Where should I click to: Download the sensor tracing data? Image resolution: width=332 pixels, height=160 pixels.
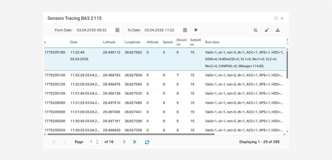tap(277, 30)
